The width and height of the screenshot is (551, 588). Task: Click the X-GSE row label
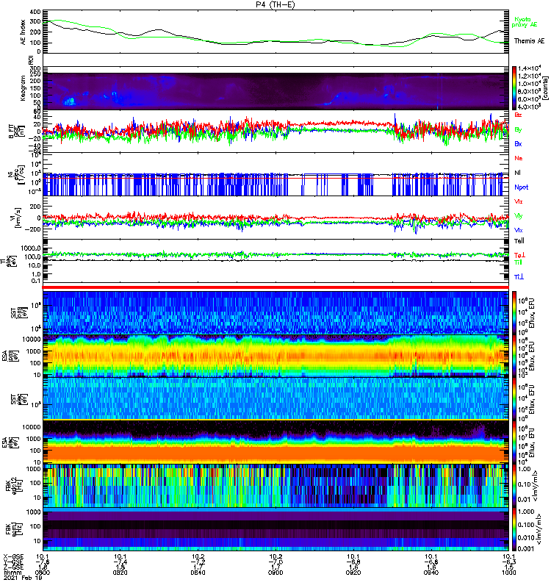pyautogui.click(x=13, y=556)
